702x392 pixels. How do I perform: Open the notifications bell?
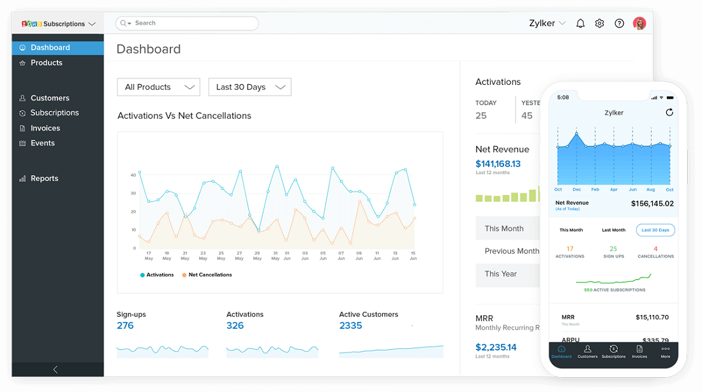click(580, 23)
